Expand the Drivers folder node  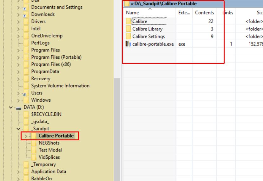tap(18, 22)
